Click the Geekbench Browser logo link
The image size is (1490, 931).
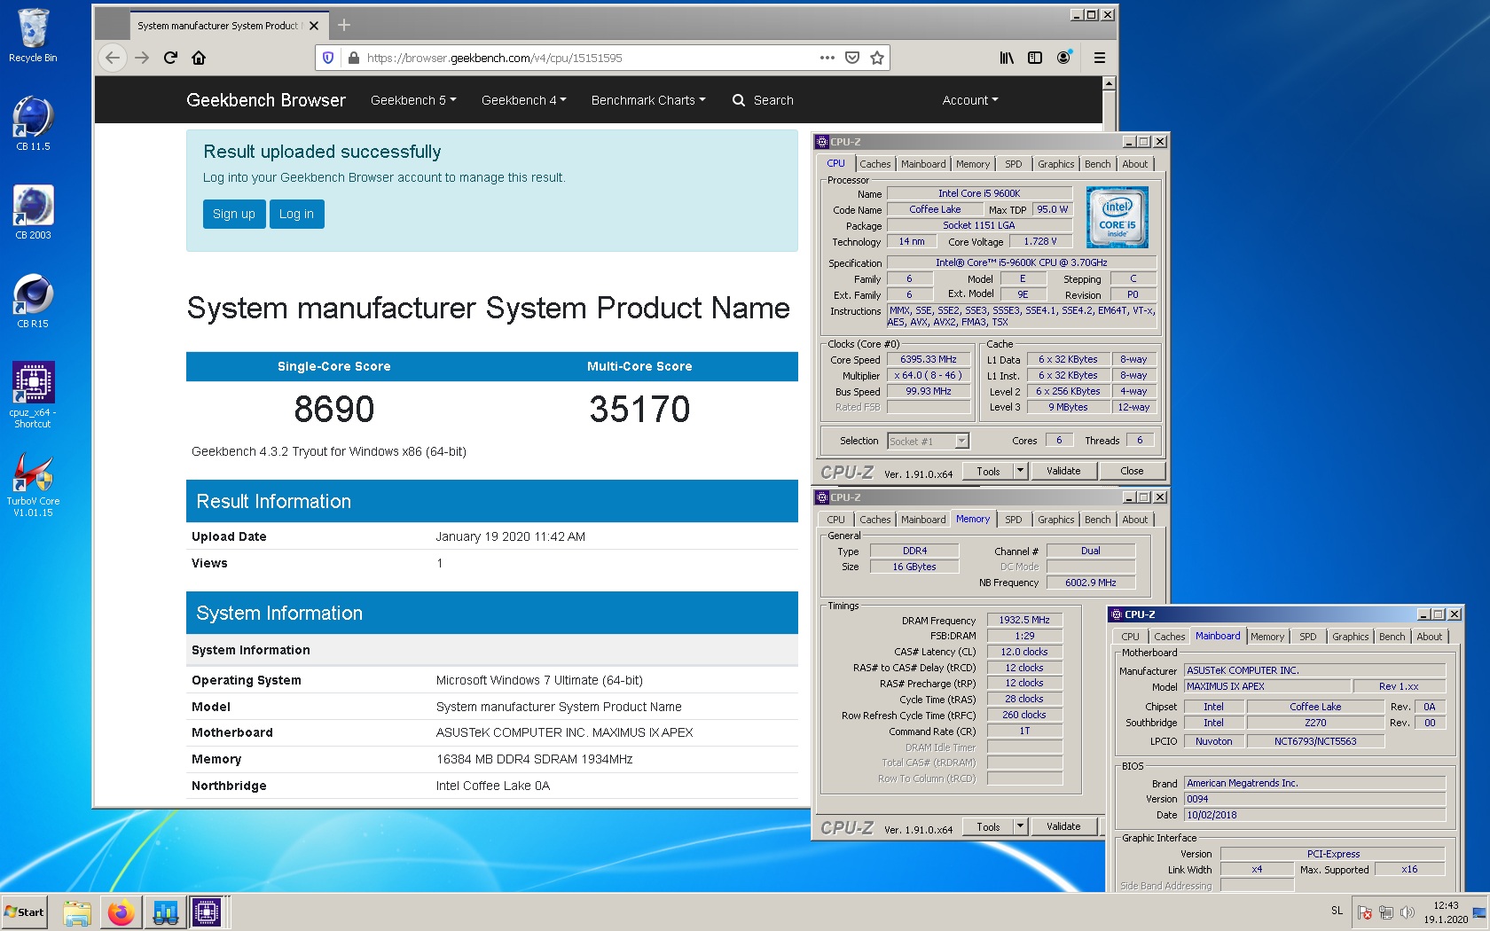coord(266,100)
